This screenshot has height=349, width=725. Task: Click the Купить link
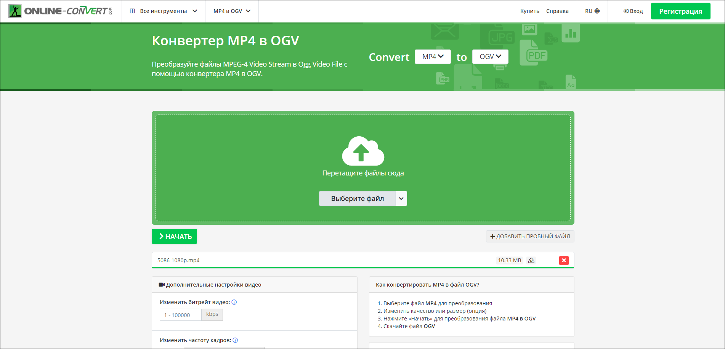(529, 11)
